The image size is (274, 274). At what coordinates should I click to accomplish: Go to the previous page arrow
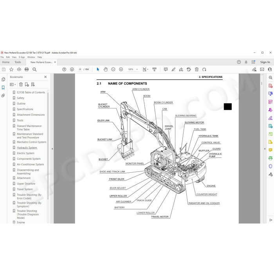64,69
